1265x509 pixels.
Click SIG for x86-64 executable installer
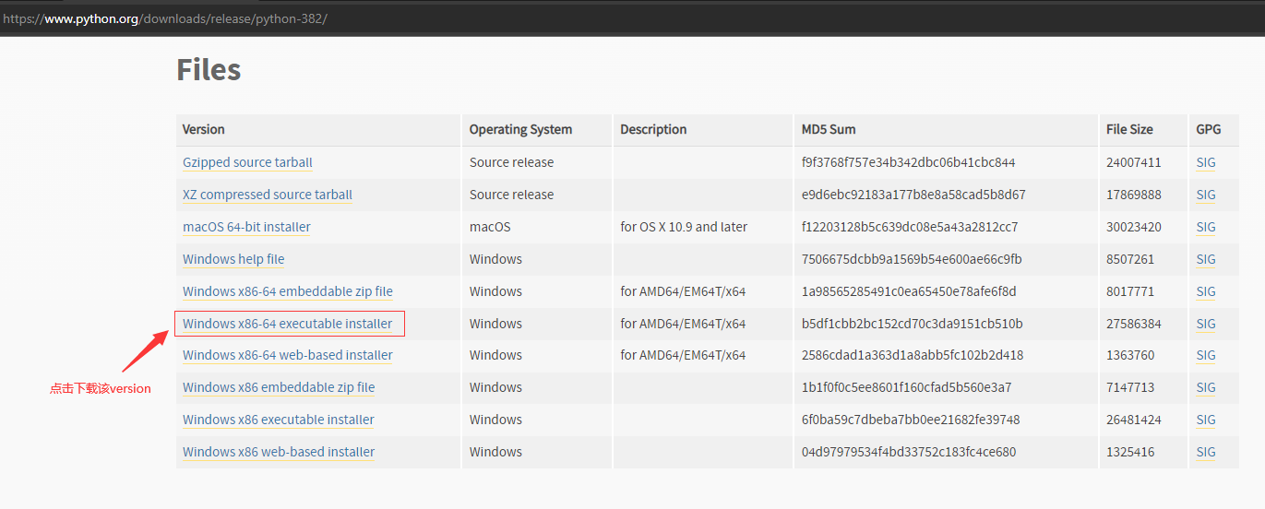(1206, 324)
